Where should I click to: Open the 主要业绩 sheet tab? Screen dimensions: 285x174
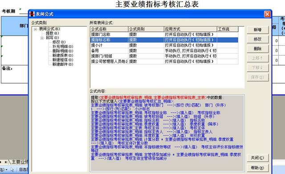pyautogui.click(x=19, y=162)
